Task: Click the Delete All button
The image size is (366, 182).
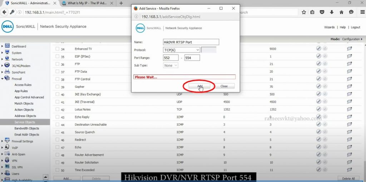Action: [348, 179]
